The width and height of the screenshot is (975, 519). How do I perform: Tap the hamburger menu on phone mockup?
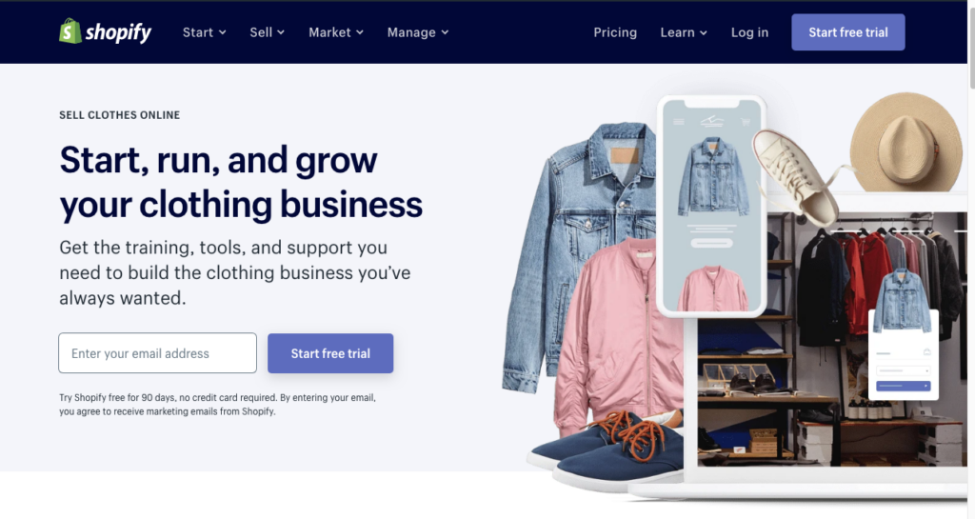pos(679,122)
